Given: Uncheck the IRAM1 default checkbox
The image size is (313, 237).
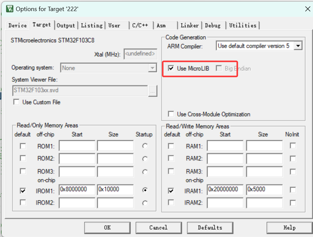Looking at the screenshot, I should [x=171, y=191].
